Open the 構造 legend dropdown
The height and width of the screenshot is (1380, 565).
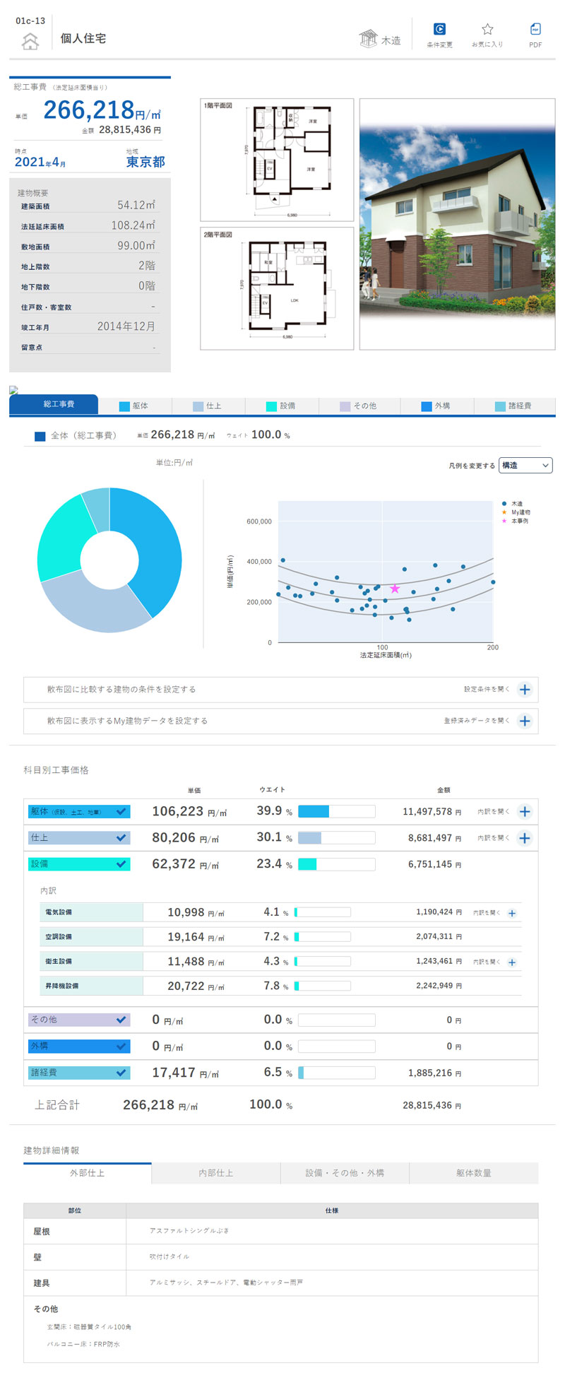(x=525, y=466)
